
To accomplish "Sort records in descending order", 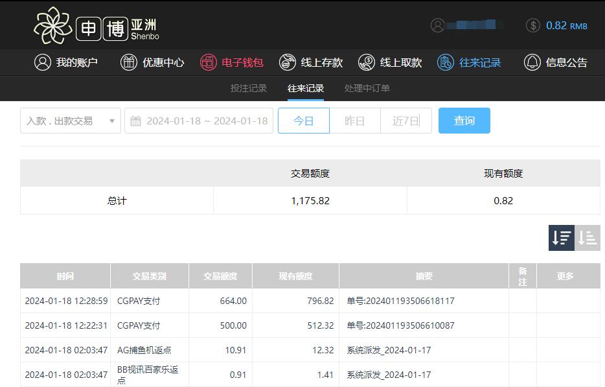I will point(561,238).
